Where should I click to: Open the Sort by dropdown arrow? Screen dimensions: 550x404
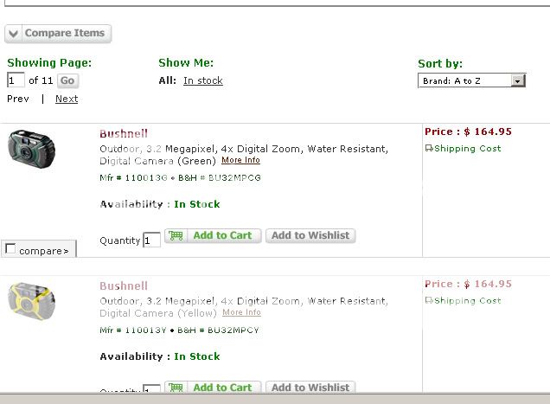517,81
